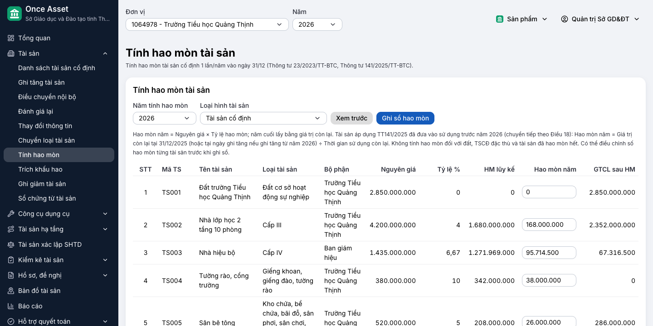Viewport: 653px width, 326px height.
Task: Click the Công cụ dụng cụ wrench icon
Action: (x=11, y=214)
